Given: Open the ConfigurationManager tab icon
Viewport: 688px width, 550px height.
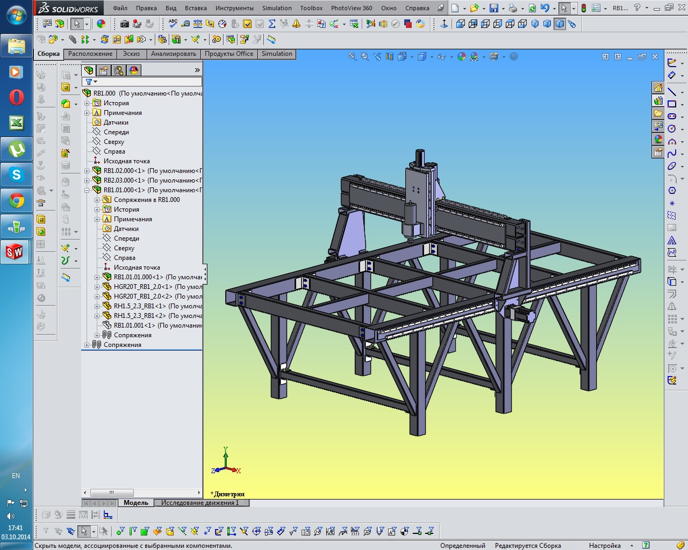Looking at the screenshot, I should point(119,70).
